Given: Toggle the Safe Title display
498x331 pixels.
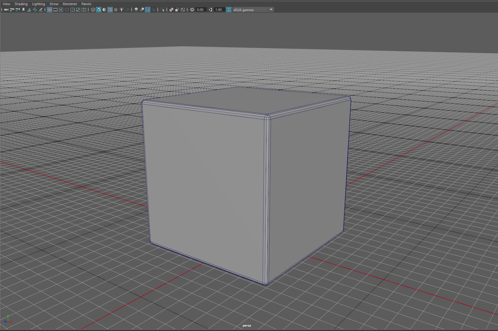Looking at the screenshot, I should [84, 10].
